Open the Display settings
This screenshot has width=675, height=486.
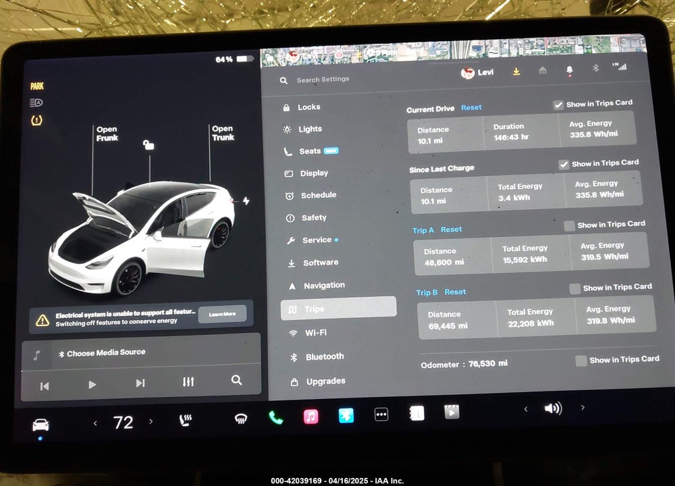tap(307, 173)
